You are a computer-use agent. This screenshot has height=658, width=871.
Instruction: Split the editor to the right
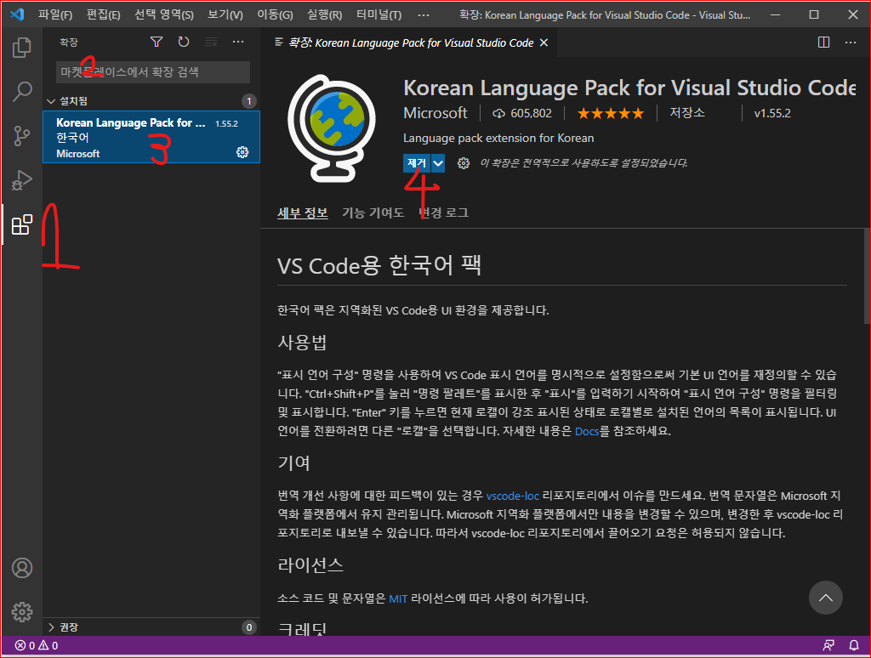(823, 43)
